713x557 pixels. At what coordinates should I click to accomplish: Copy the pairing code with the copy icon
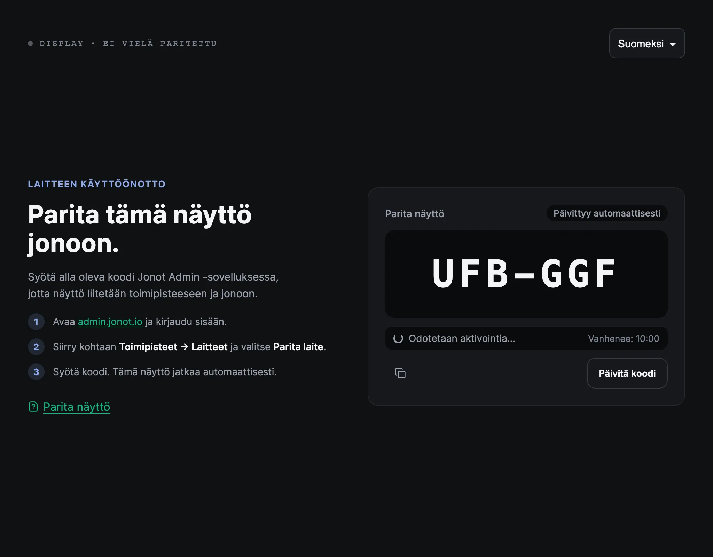(400, 373)
